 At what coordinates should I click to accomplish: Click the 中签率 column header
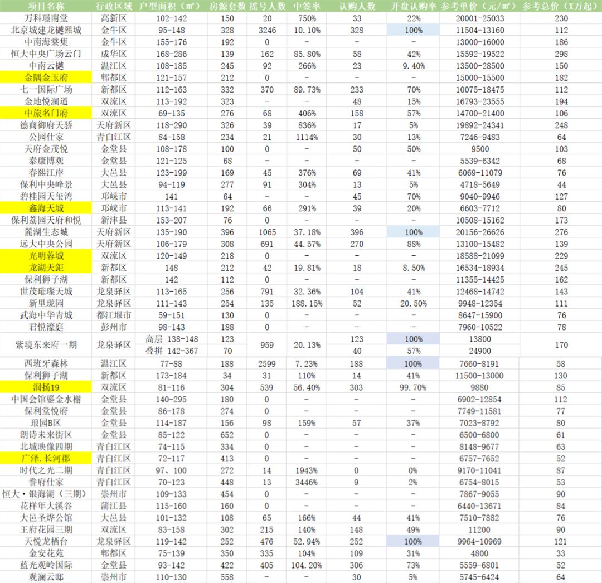[x=307, y=6]
